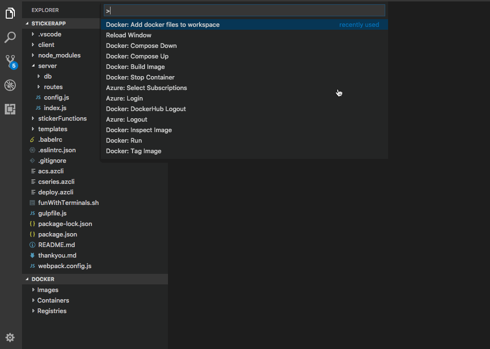Click the JS icon beside gulpfile.js

point(32,214)
